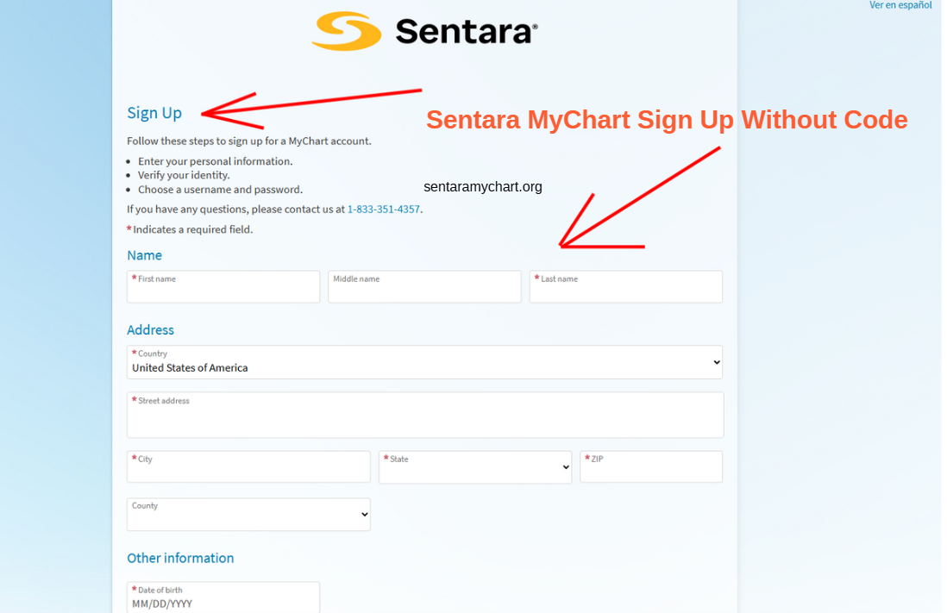This screenshot has height=613, width=947.
Task: Call support number 1-833-351-4357 link
Action: coord(384,209)
